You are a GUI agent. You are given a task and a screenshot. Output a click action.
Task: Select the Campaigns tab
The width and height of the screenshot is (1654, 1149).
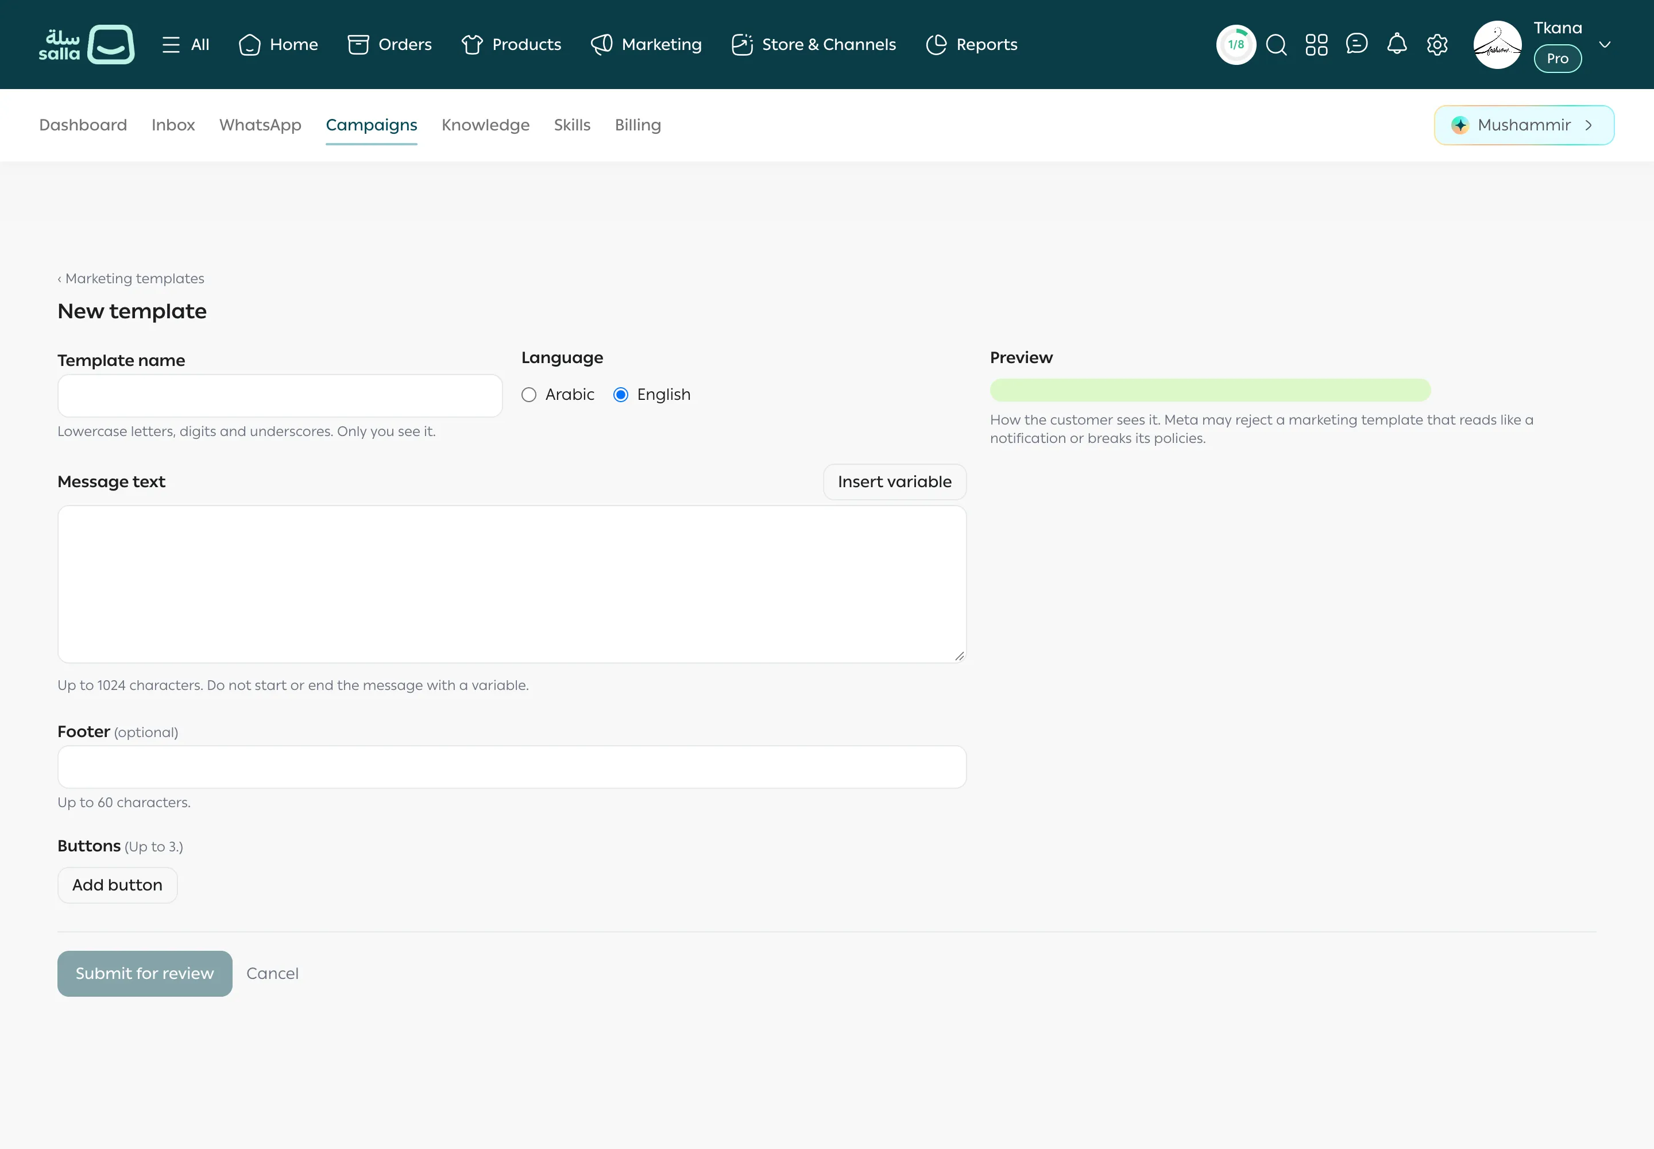click(x=372, y=125)
